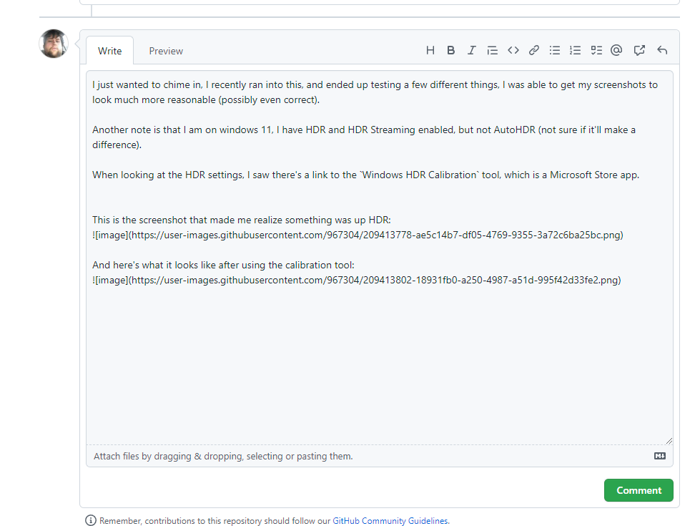This screenshot has width=700, height=526.
Task: Select the Write tab
Action: pyautogui.click(x=109, y=50)
